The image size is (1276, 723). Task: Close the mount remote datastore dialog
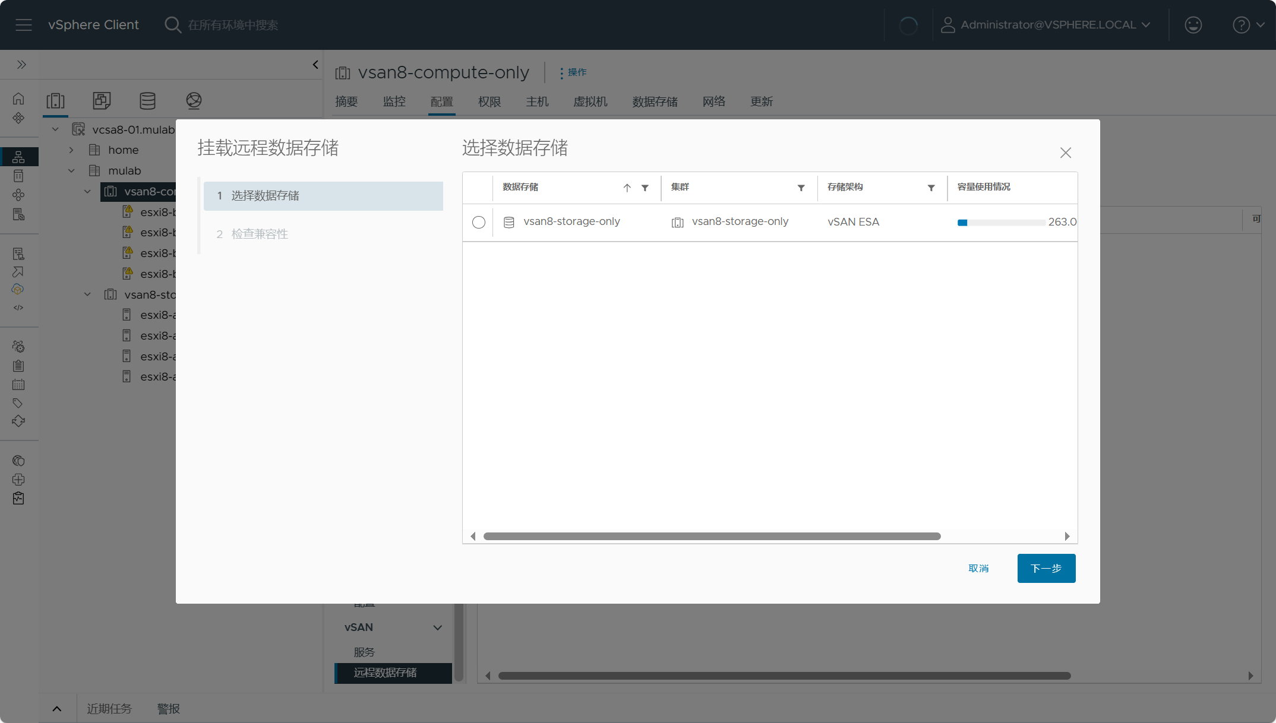[x=1066, y=153]
